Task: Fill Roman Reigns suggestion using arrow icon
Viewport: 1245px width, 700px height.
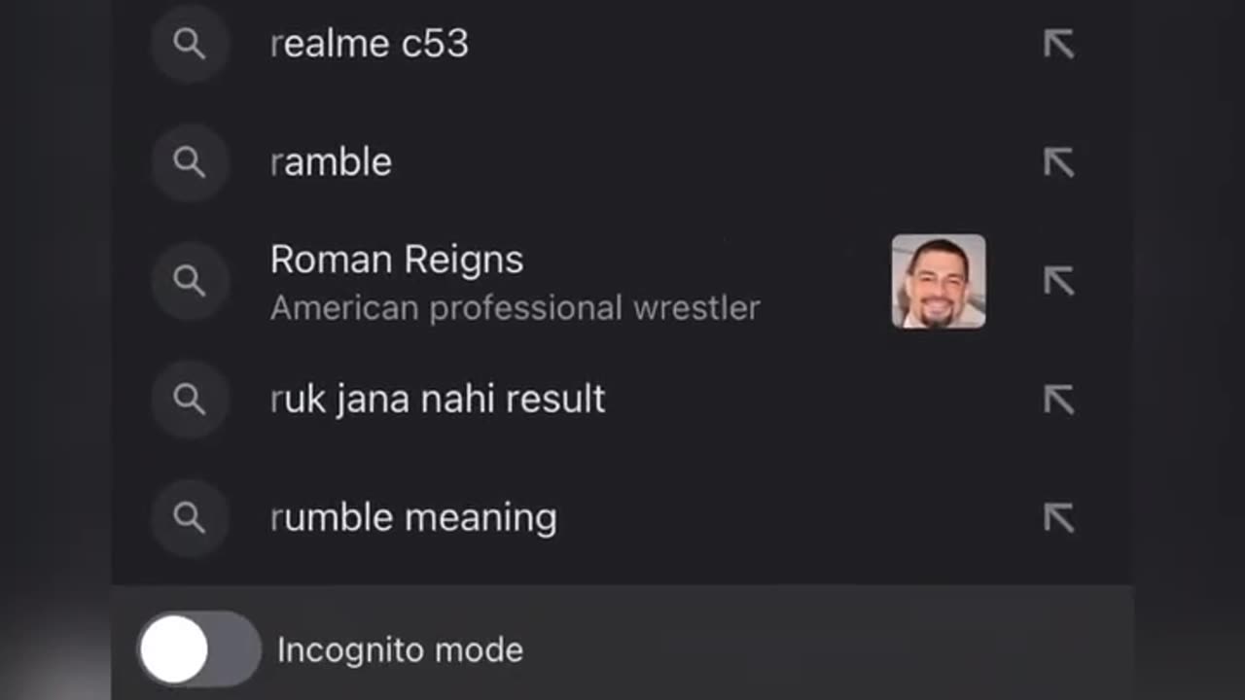Action: [x=1058, y=281]
